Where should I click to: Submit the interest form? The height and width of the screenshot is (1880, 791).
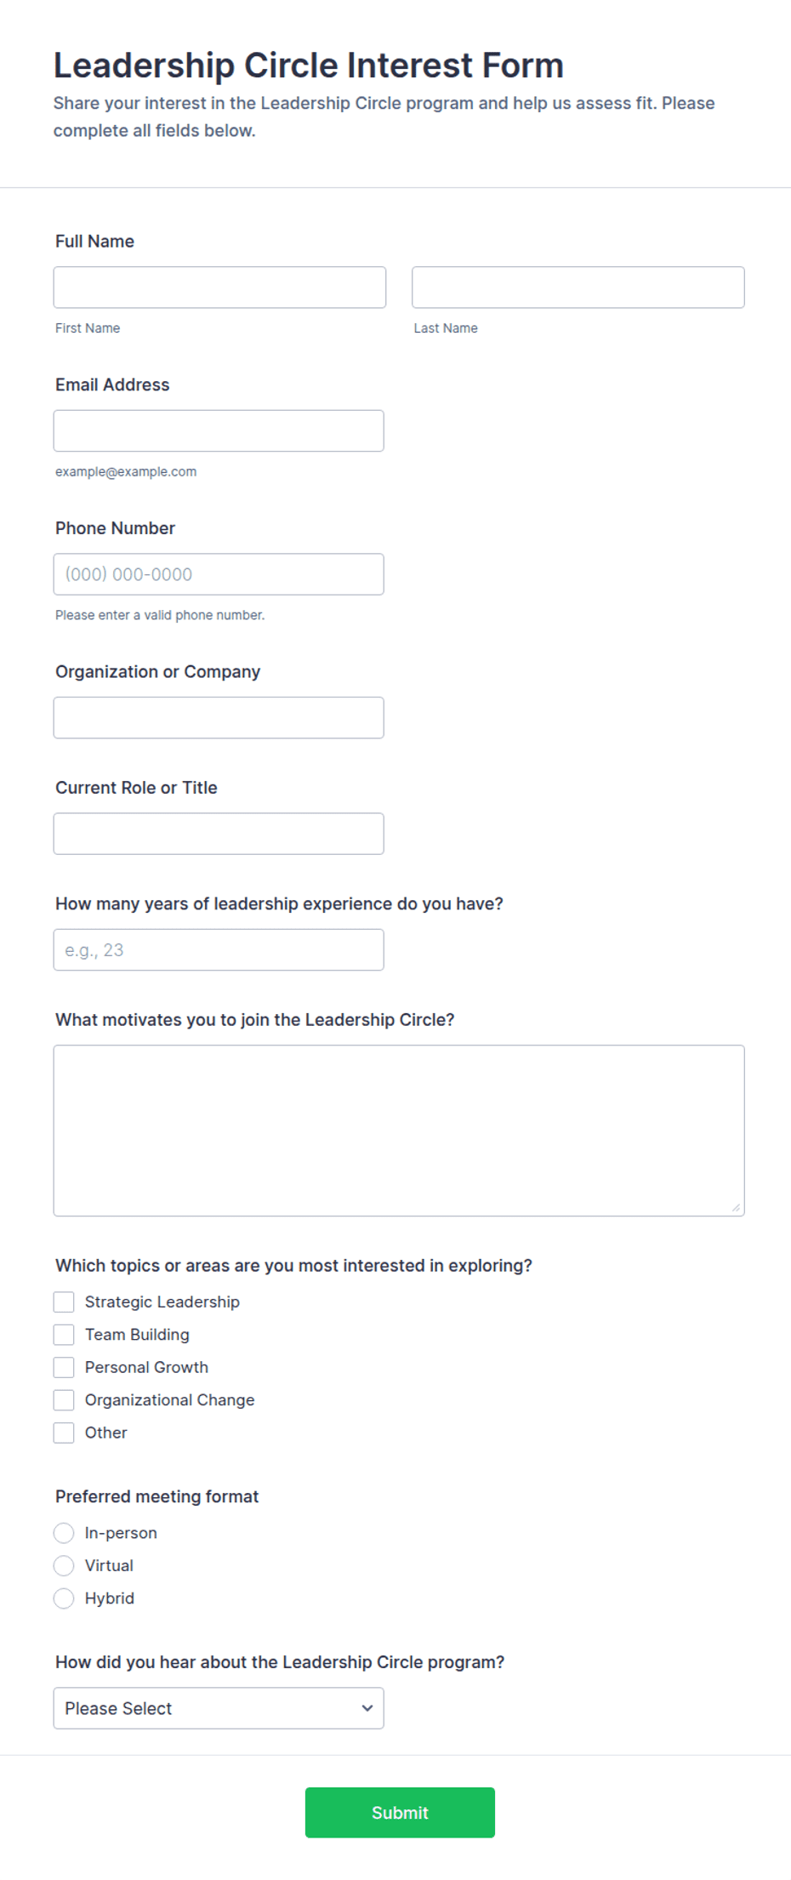400,1813
